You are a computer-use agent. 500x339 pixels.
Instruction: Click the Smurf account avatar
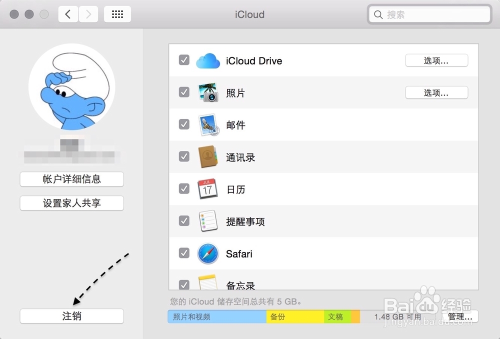(x=71, y=86)
